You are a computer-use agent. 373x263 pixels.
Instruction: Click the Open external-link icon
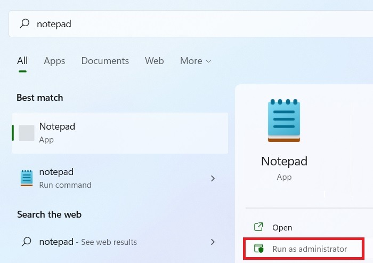(258, 227)
